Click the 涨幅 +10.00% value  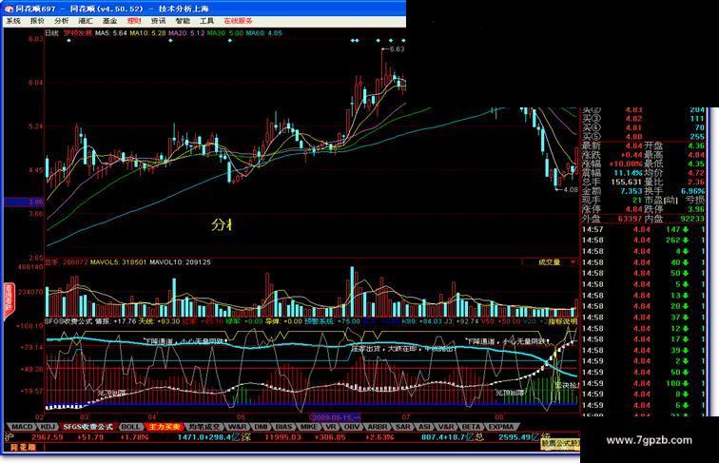click(x=626, y=164)
